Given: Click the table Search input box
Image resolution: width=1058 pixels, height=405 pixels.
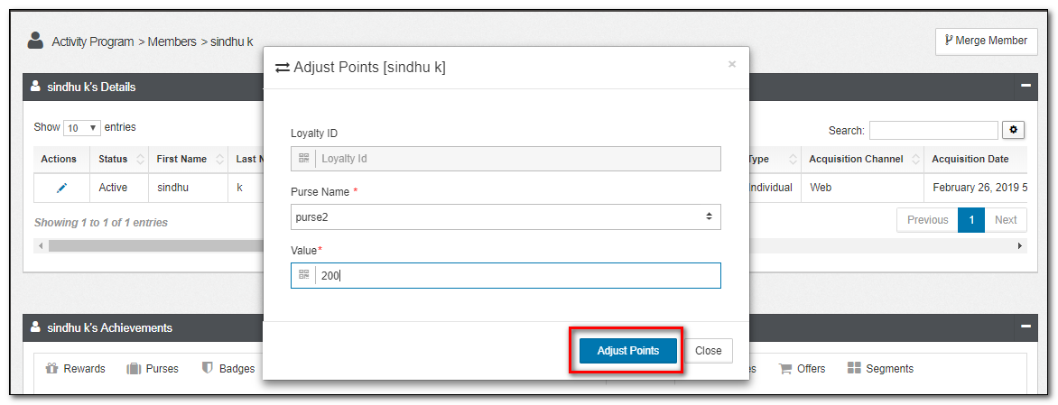Looking at the screenshot, I should 933,131.
